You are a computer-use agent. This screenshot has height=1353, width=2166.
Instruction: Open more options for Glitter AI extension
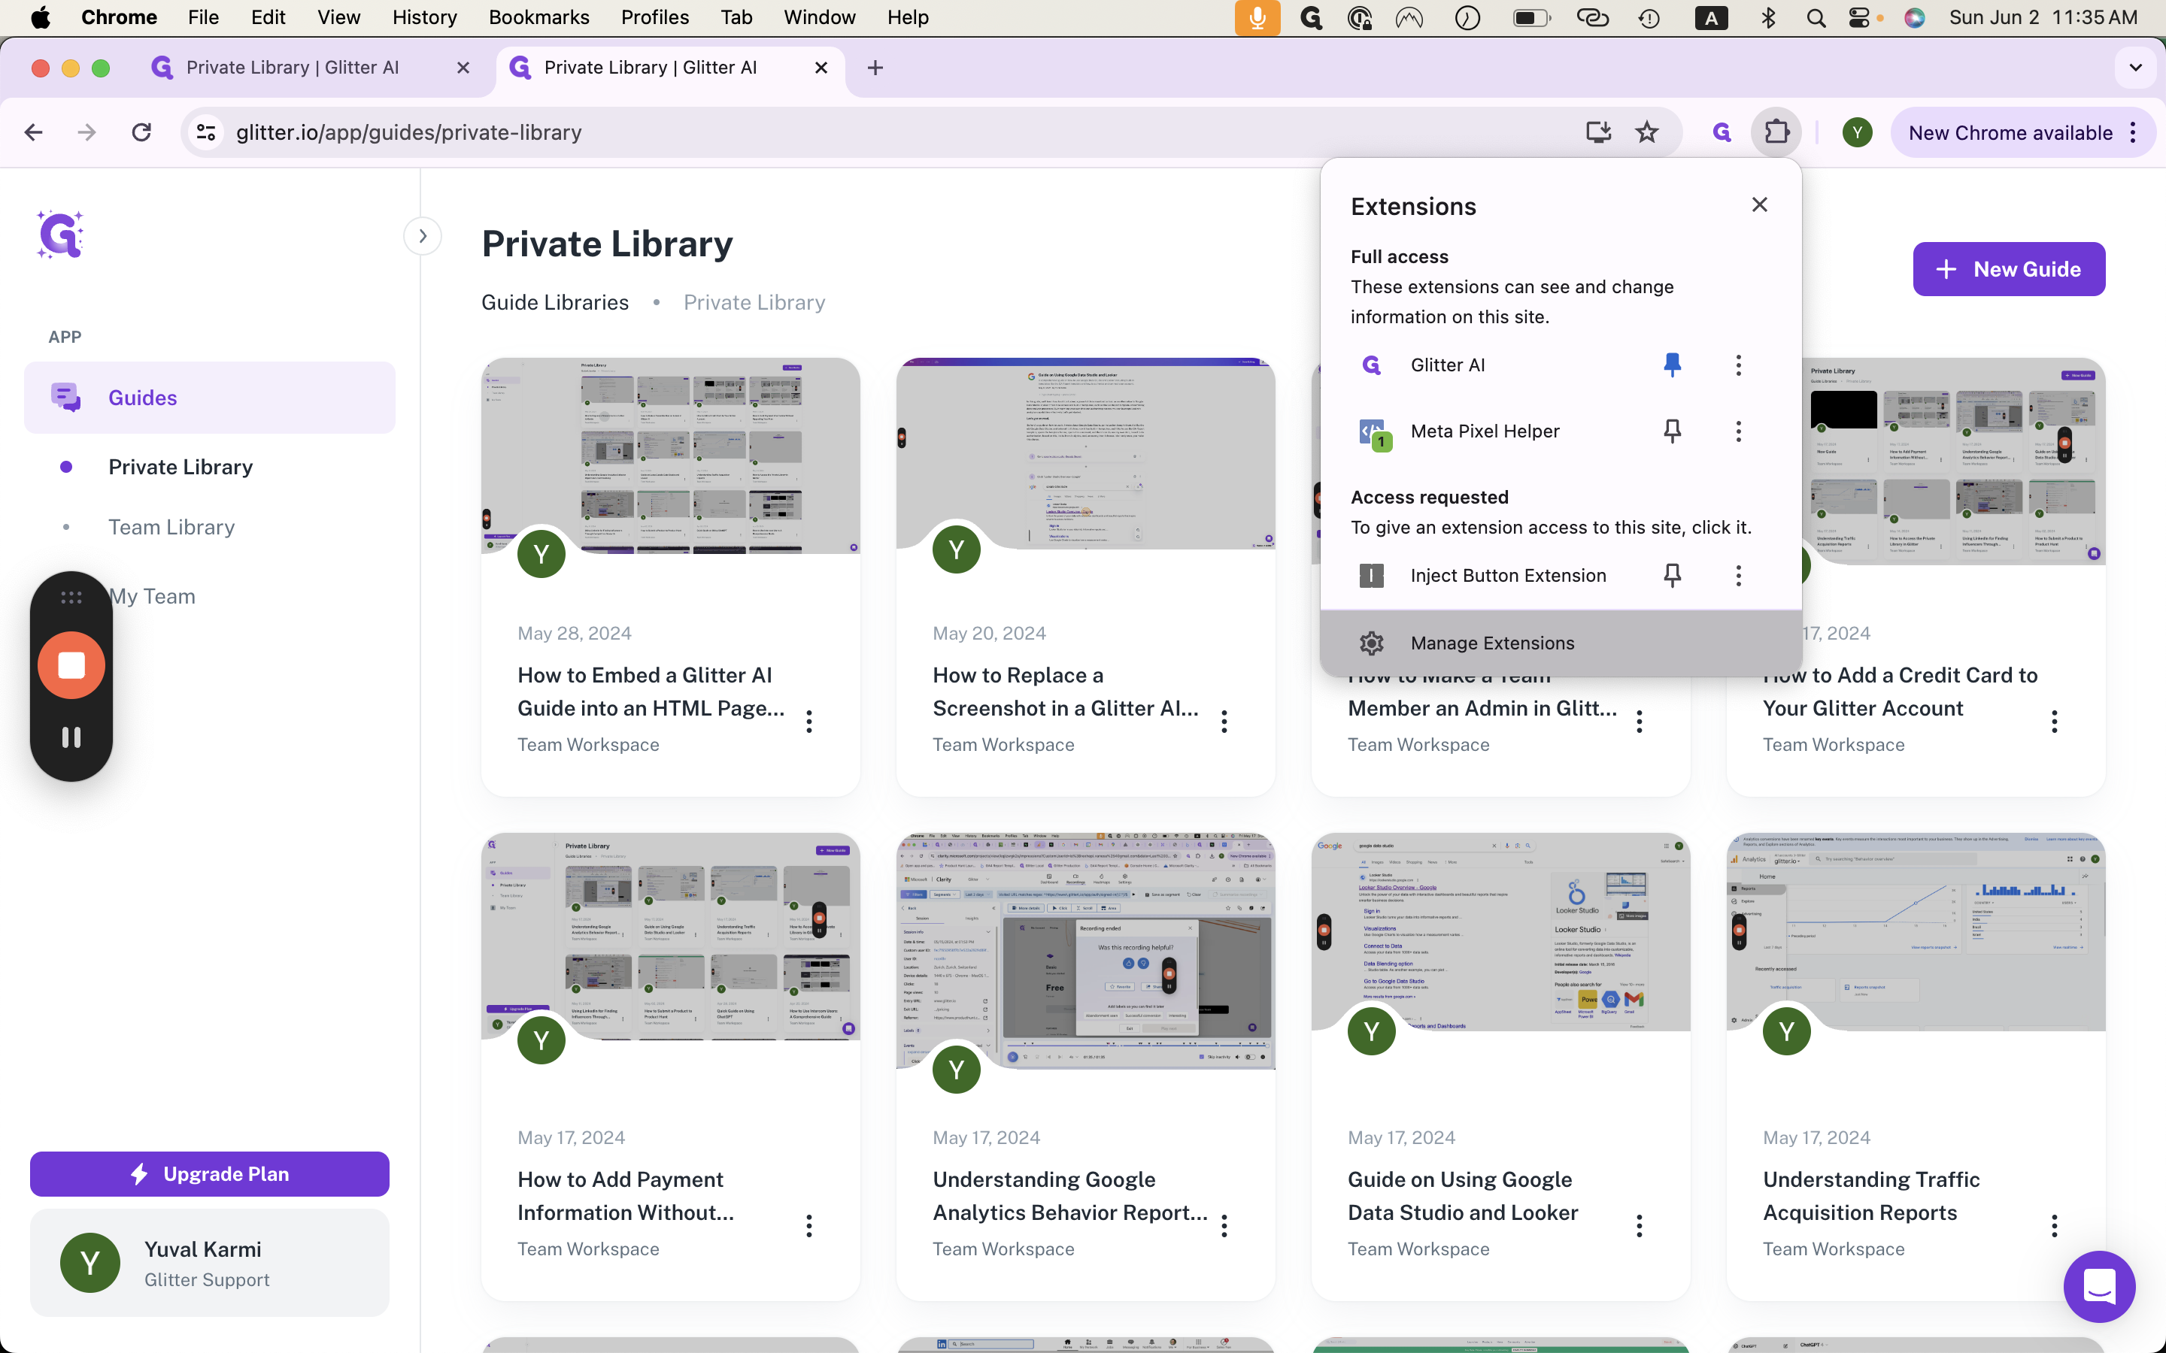(1738, 365)
